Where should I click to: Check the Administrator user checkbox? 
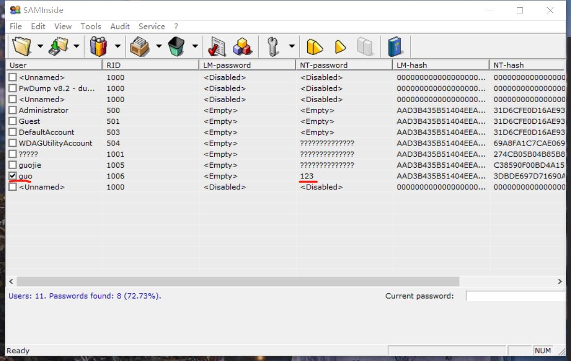click(13, 110)
